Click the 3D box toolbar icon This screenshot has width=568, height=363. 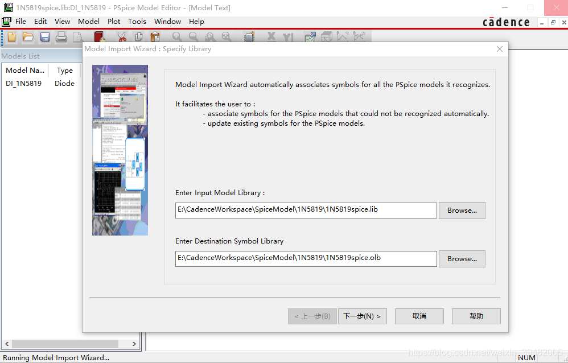(x=326, y=37)
